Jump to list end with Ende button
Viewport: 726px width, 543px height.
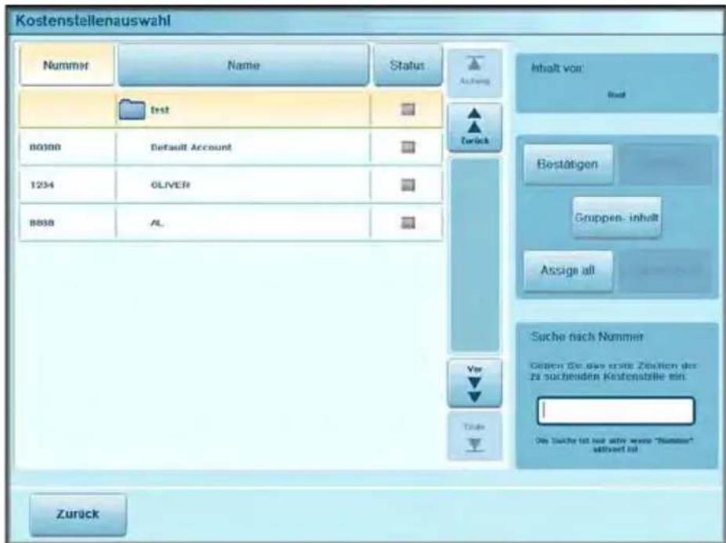point(474,436)
